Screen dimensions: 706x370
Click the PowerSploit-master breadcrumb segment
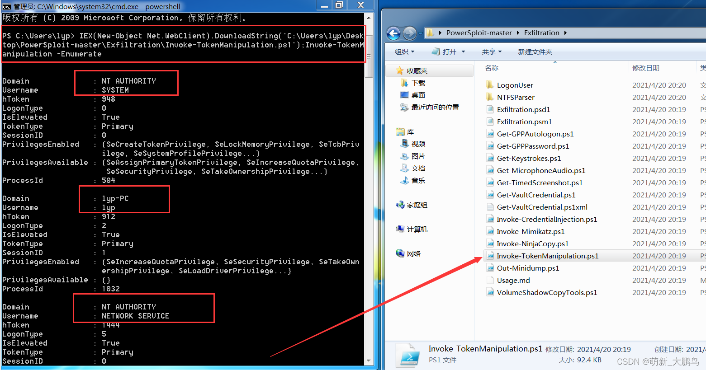point(479,33)
